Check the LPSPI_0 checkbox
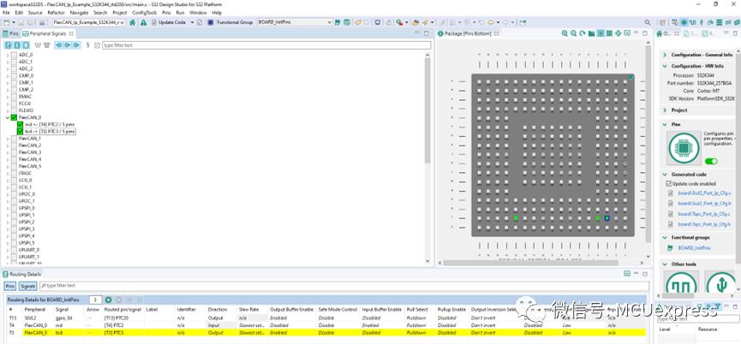This screenshot has width=741, height=344. point(14,208)
